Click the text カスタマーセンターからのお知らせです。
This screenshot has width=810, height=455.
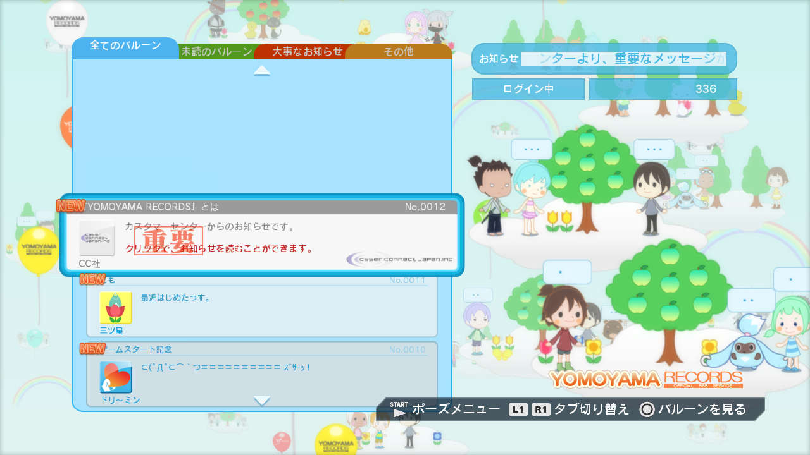coord(210,226)
